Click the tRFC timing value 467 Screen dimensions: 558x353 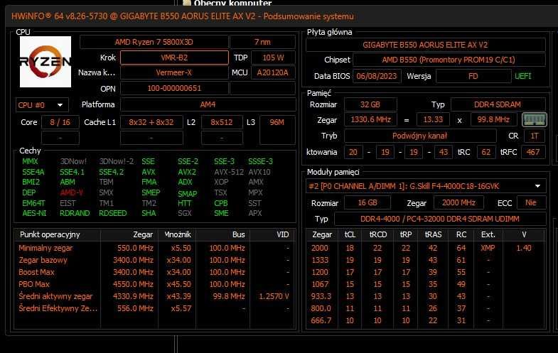click(533, 152)
